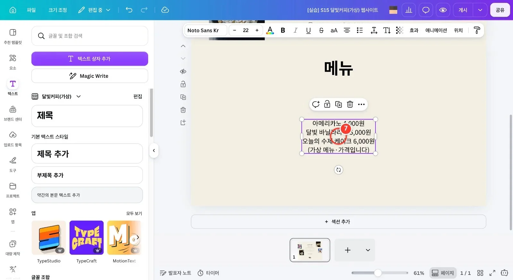Hide the section with the crossed-eye icon
The width and height of the screenshot is (513, 280).
(x=183, y=71)
